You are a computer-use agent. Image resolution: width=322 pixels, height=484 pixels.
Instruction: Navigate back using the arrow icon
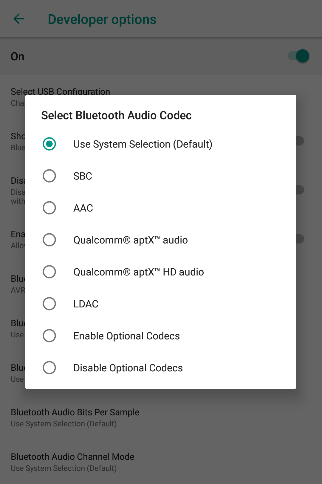click(19, 19)
